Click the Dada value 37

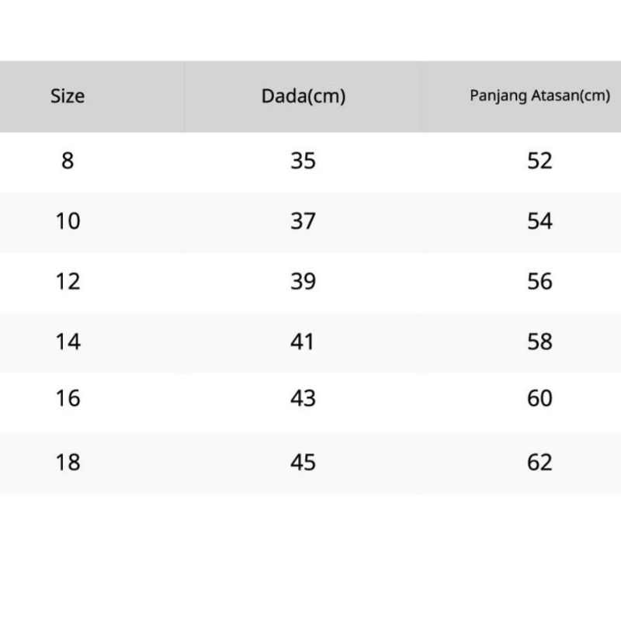click(303, 221)
